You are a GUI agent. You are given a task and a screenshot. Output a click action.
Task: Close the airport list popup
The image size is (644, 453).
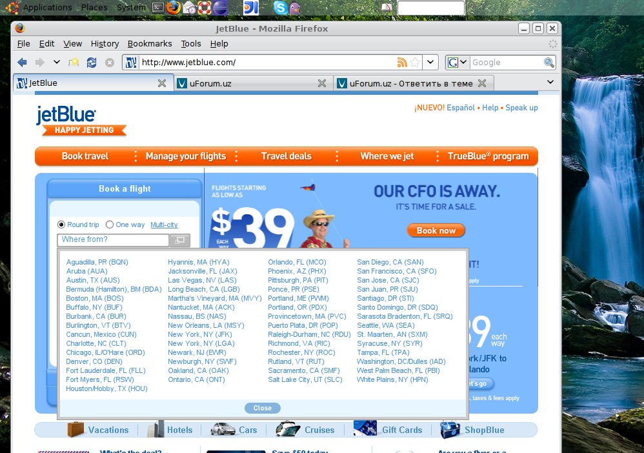(263, 408)
